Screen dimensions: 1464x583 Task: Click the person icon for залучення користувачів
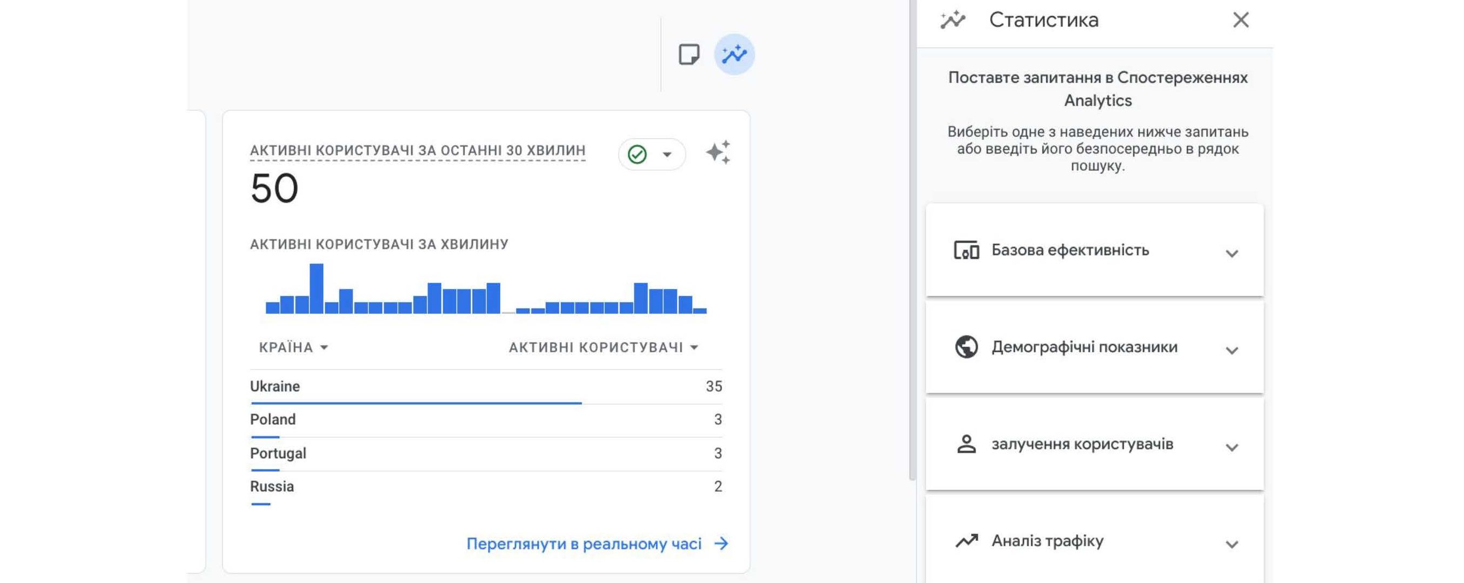click(x=966, y=444)
